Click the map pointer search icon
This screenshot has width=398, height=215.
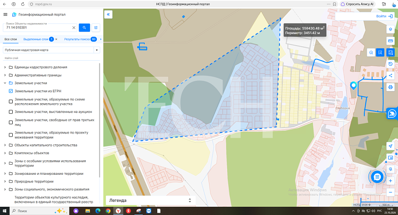390,169
